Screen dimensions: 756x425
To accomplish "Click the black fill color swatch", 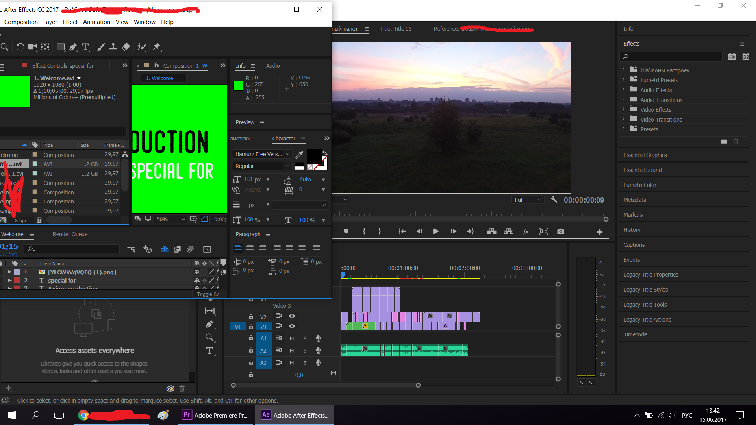I will (314, 156).
